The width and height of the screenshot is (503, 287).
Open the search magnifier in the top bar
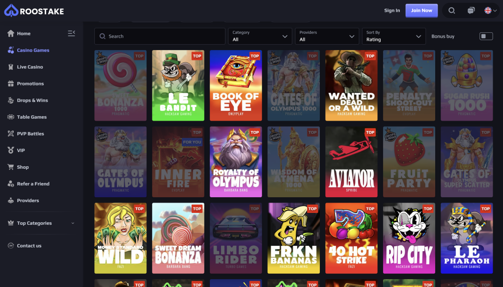451,10
